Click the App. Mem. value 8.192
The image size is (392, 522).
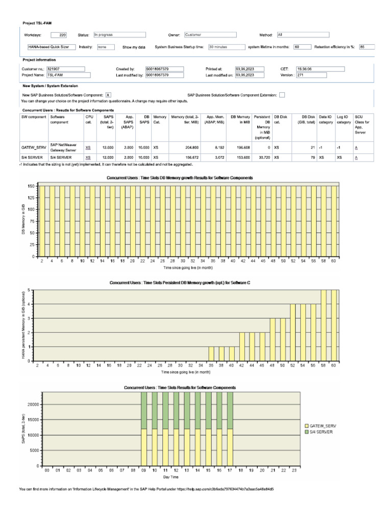(219, 147)
